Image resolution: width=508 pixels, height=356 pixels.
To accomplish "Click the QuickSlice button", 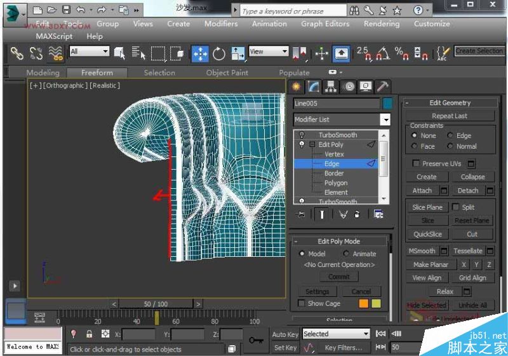I will (x=427, y=234).
